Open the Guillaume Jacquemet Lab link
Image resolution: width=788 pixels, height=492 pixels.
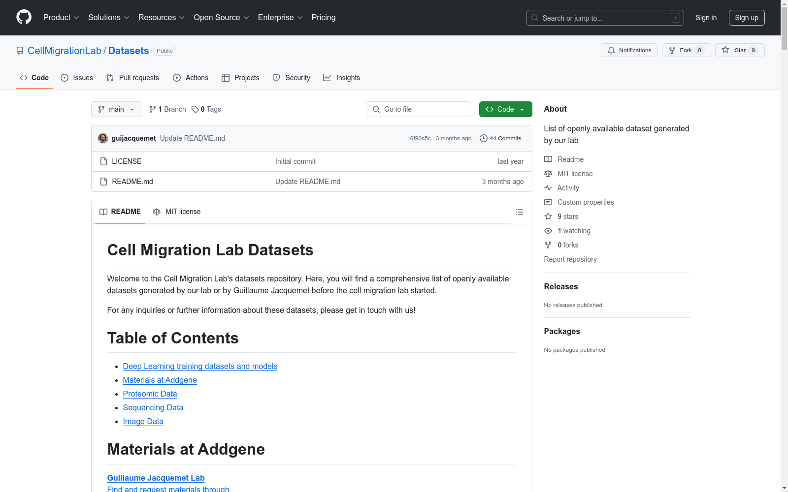pos(156,478)
